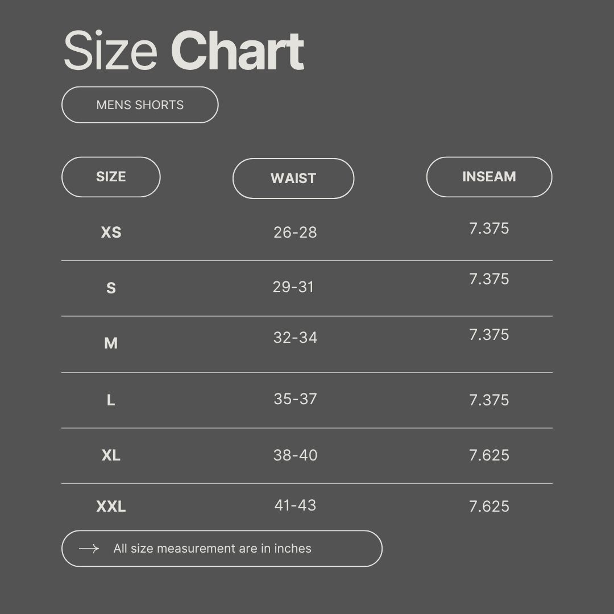The image size is (614, 614).
Task: Pick the M size row label
Action: point(111,343)
